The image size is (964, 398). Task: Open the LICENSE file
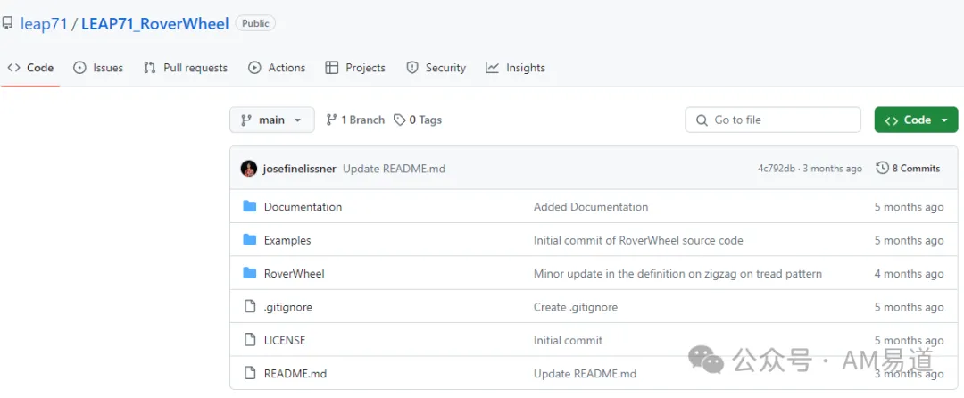(x=285, y=340)
